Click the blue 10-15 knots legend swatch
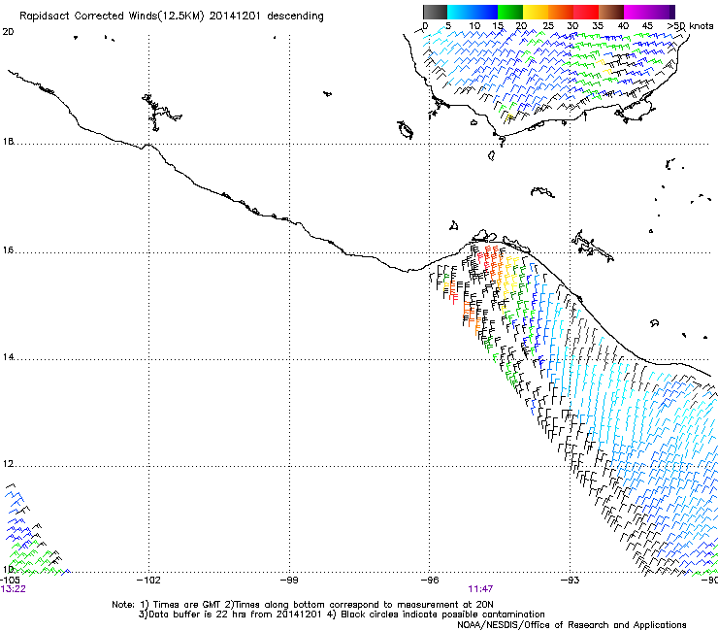Image resolution: width=718 pixels, height=631 pixels. [485, 12]
